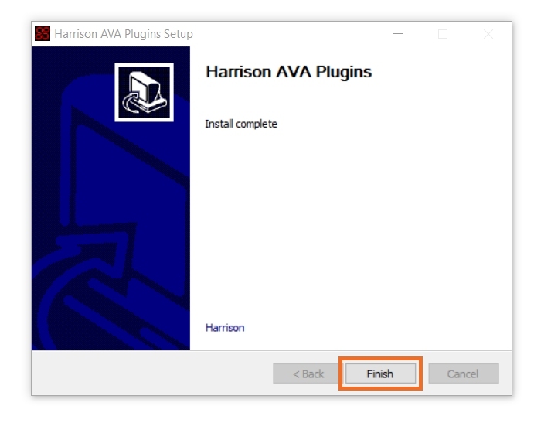Screen dimensions: 551x423
Task: Click the red Harrison logo in title bar
Action: pos(43,33)
